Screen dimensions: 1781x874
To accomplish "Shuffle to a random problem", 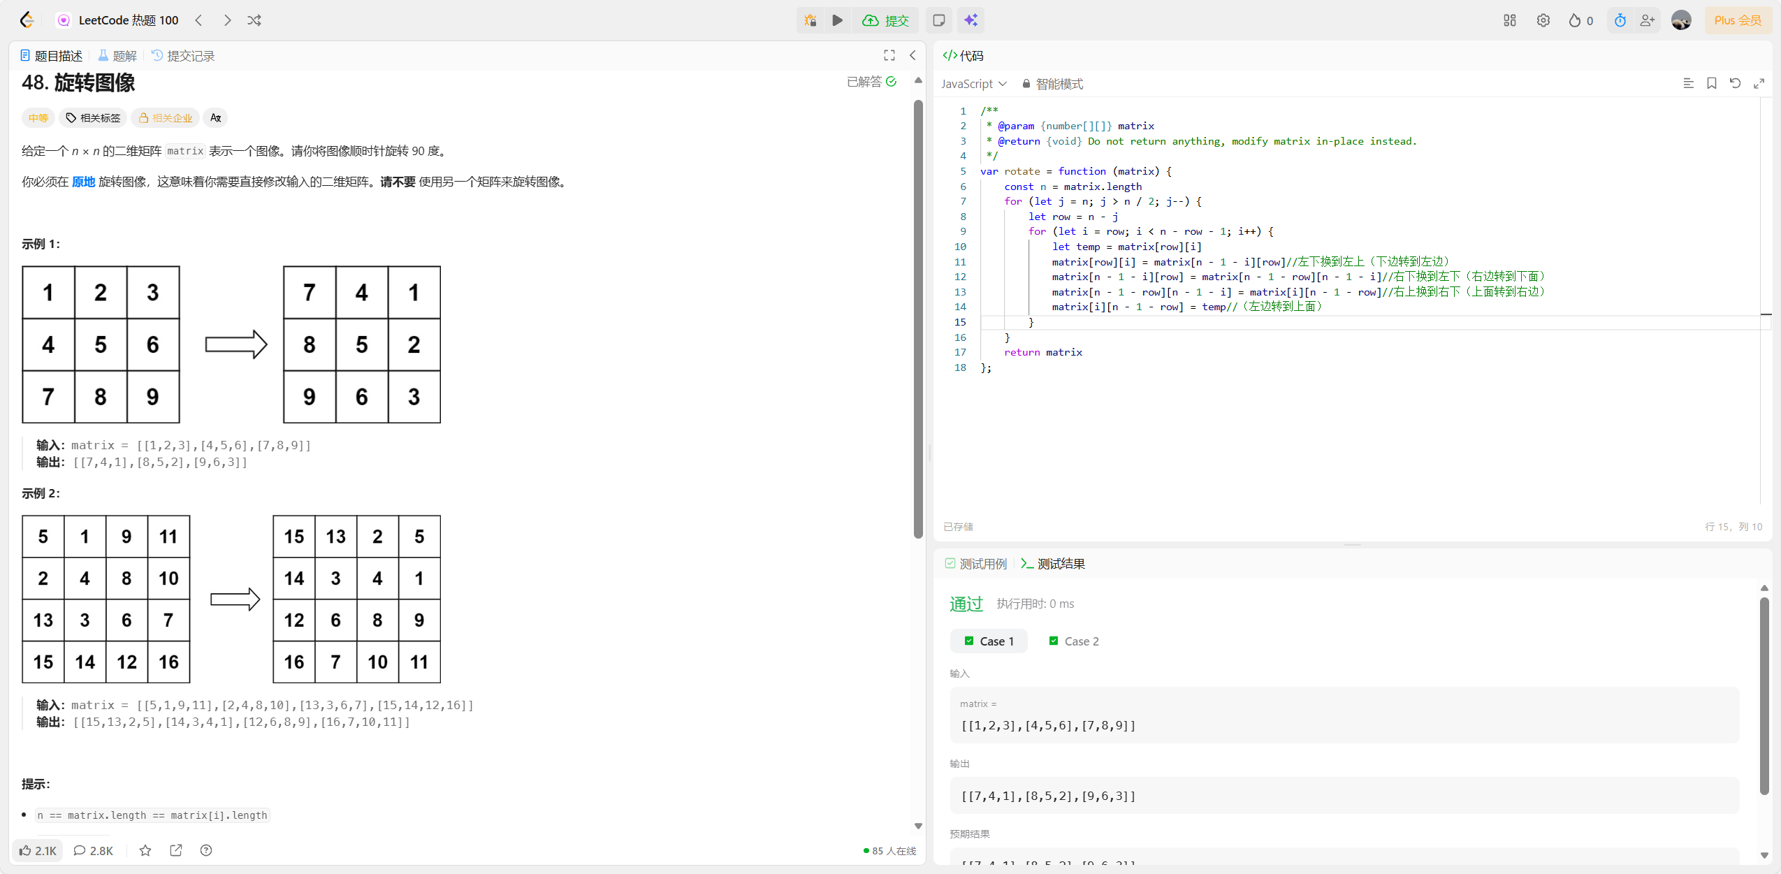I will (254, 20).
